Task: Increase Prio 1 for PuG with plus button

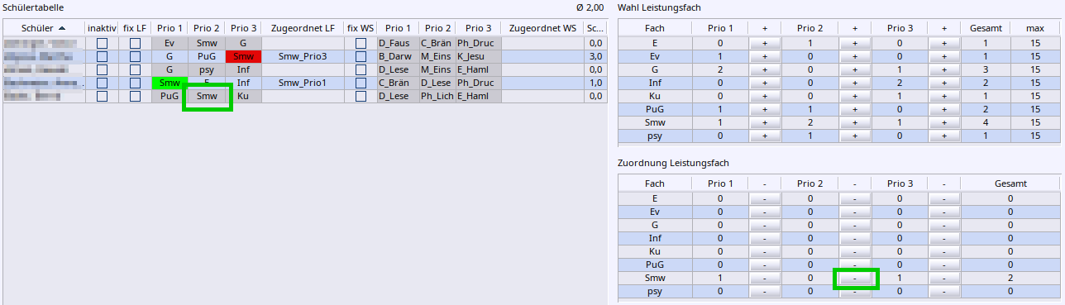Action: (765, 108)
